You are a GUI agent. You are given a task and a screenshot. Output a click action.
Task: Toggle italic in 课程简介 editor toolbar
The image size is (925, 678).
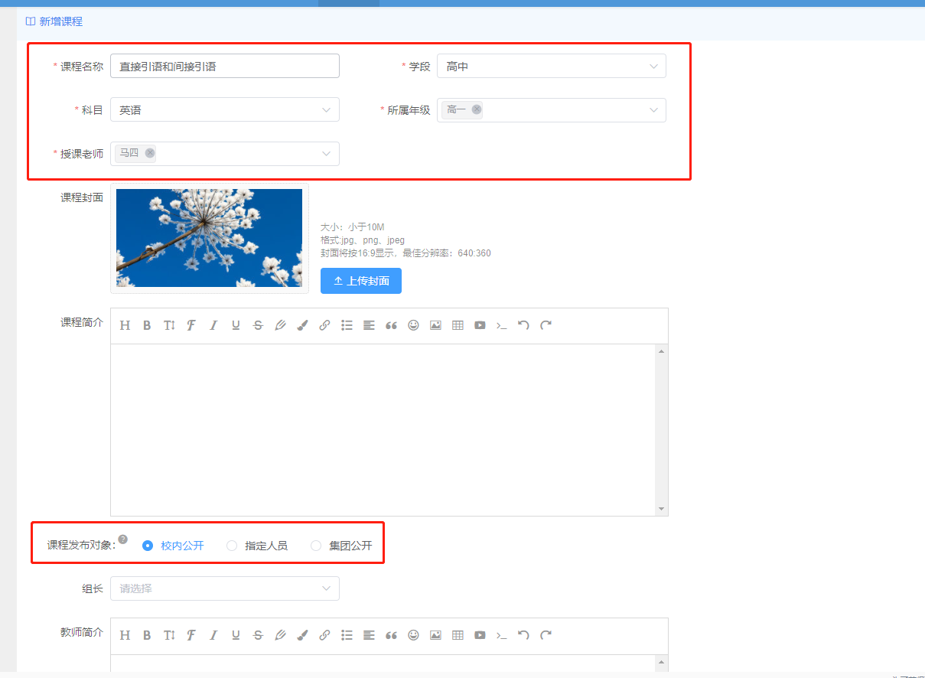click(213, 325)
